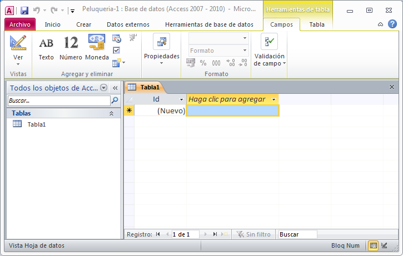Click the current record number box

(x=185, y=234)
